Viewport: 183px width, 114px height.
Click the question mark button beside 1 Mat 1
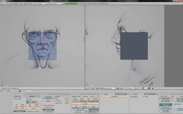click(39, 102)
